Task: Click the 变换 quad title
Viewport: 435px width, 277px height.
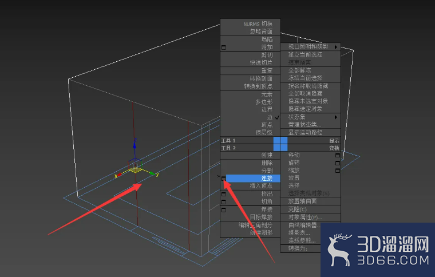Action: click(x=334, y=148)
